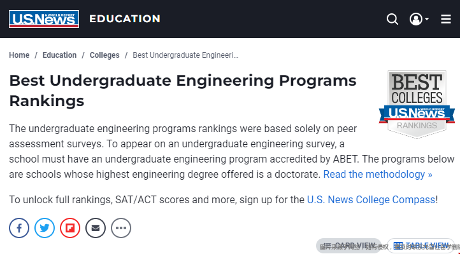Expand the account dropdown arrow
Screen dimensions: 460x254
coord(427,19)
